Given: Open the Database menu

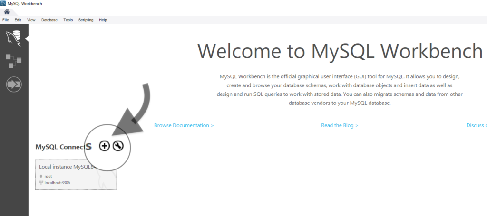Looking at the screenshot, I should click(49, 20).
